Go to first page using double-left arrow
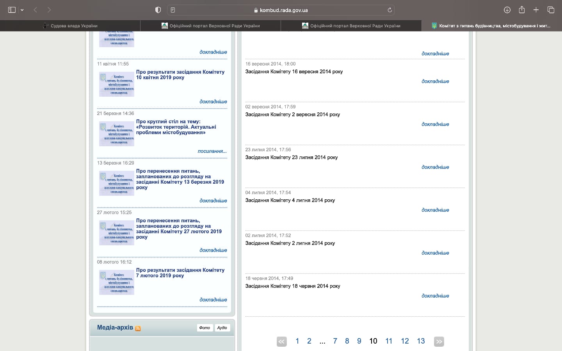 coord(281,342)
